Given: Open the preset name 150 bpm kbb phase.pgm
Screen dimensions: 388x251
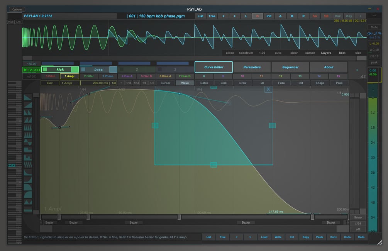Looking at the screenshot, I should pyautogui.click(x=156, y=16).
